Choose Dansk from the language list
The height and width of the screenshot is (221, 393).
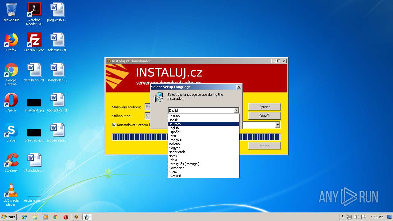pos(204,120)
